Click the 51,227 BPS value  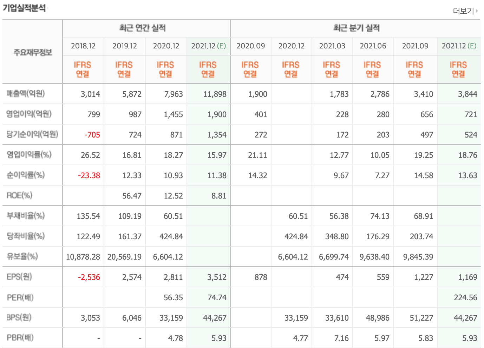(421, 318)
